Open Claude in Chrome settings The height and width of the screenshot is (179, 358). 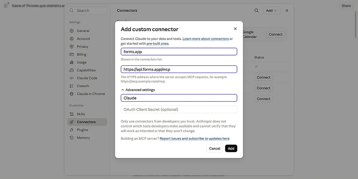(87, 94)
